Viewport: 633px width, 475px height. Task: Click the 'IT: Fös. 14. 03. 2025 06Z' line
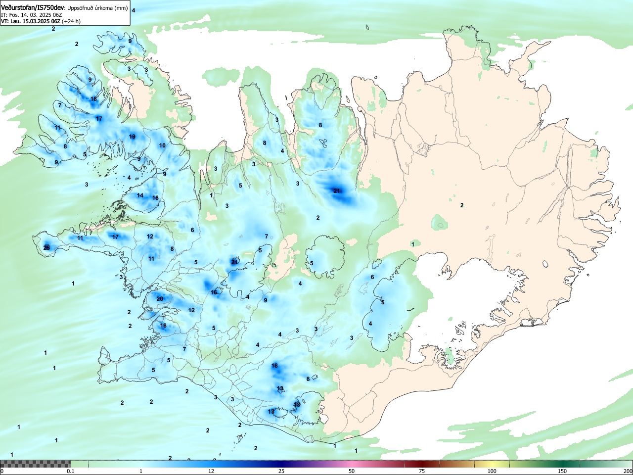[31, 15]
